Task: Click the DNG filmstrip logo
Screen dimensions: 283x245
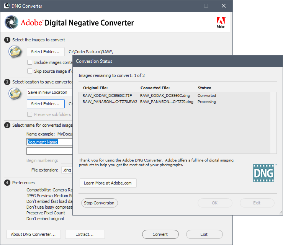Action: 264,173
